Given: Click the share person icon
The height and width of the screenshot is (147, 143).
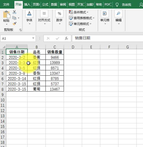Looking at the screenshot, I should (141, 5).
